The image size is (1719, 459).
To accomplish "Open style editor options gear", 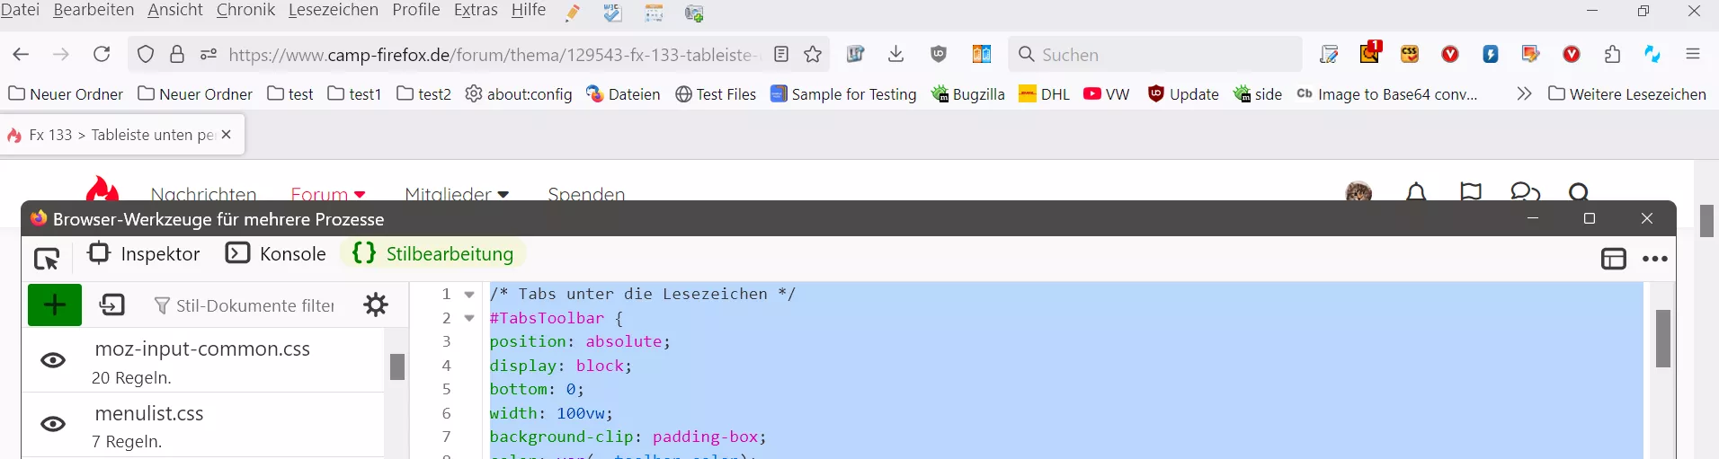I will point(376,305).
